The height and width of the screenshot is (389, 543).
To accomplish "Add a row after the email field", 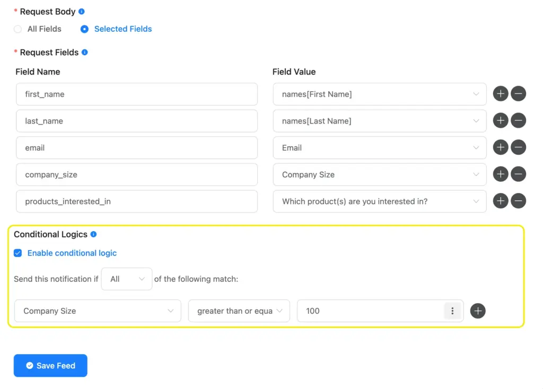I will click(501, 147).
